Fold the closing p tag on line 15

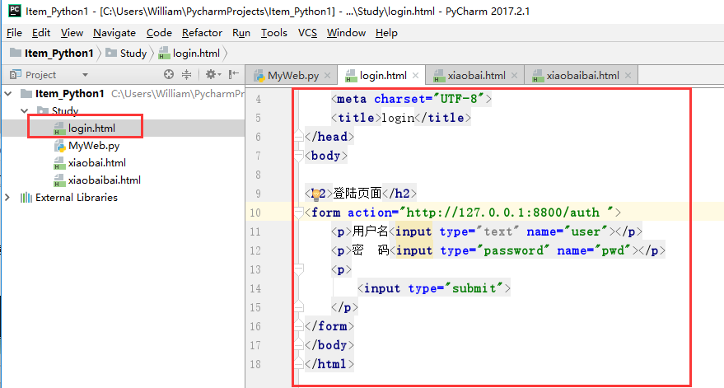point(299,307)
